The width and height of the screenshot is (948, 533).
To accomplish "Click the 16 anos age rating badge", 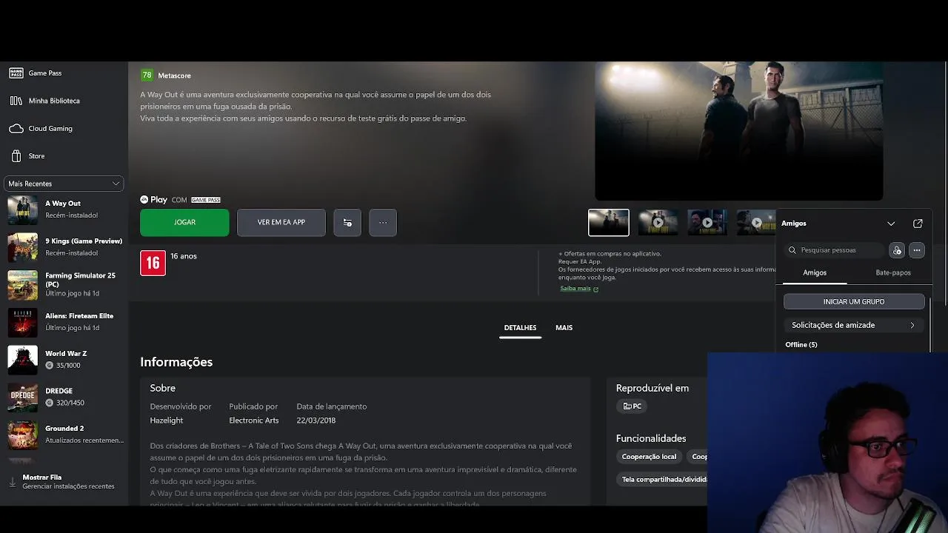I will pos(153,263).
